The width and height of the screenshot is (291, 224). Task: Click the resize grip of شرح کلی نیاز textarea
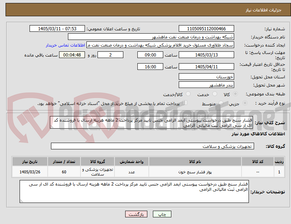[52, 127]
